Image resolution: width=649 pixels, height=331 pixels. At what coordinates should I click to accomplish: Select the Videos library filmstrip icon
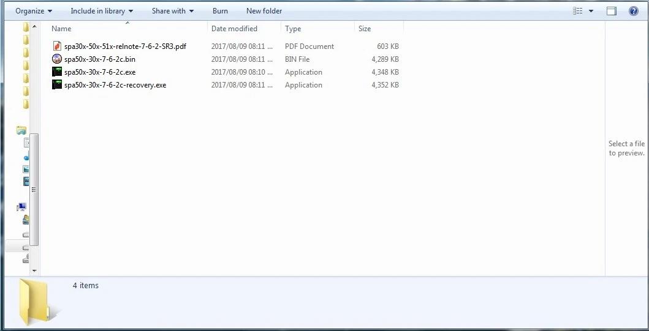26,181
